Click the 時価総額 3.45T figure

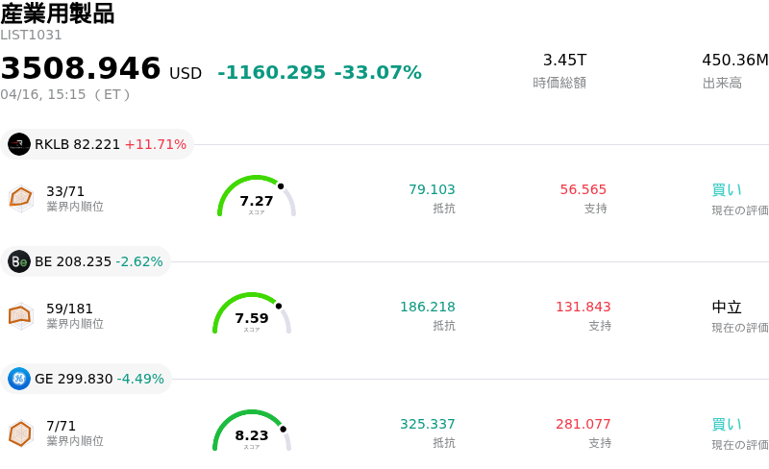pyautogui.click(x=564, y=61)
